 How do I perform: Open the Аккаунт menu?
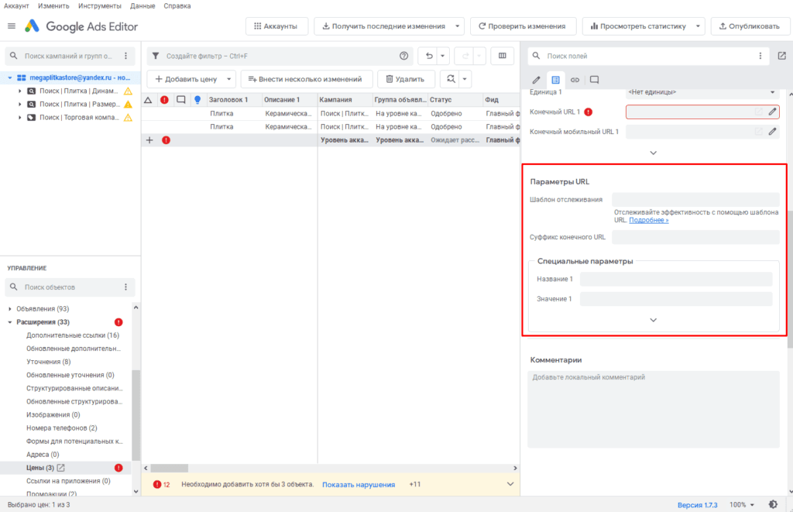16,6
